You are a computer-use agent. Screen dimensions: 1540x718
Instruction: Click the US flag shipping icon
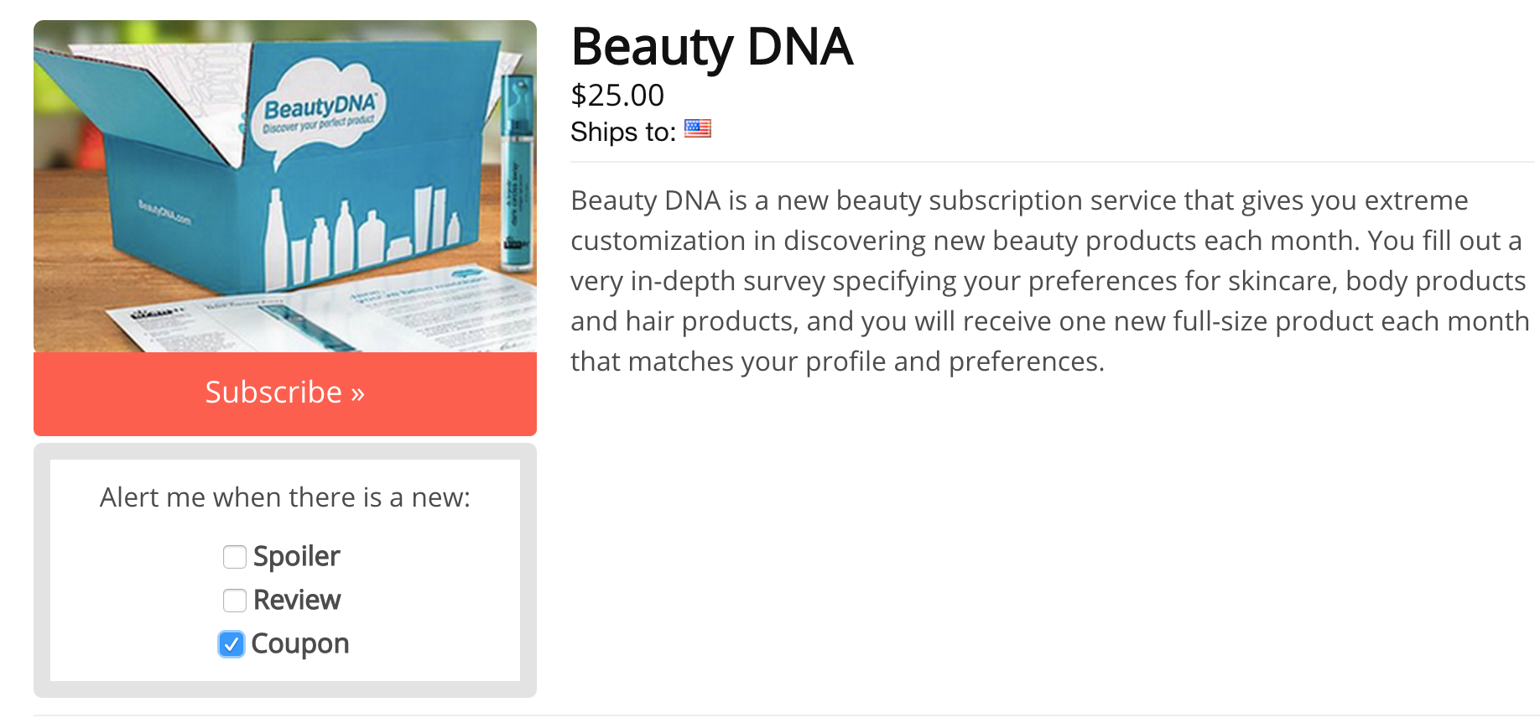click(x=697, y=128)
